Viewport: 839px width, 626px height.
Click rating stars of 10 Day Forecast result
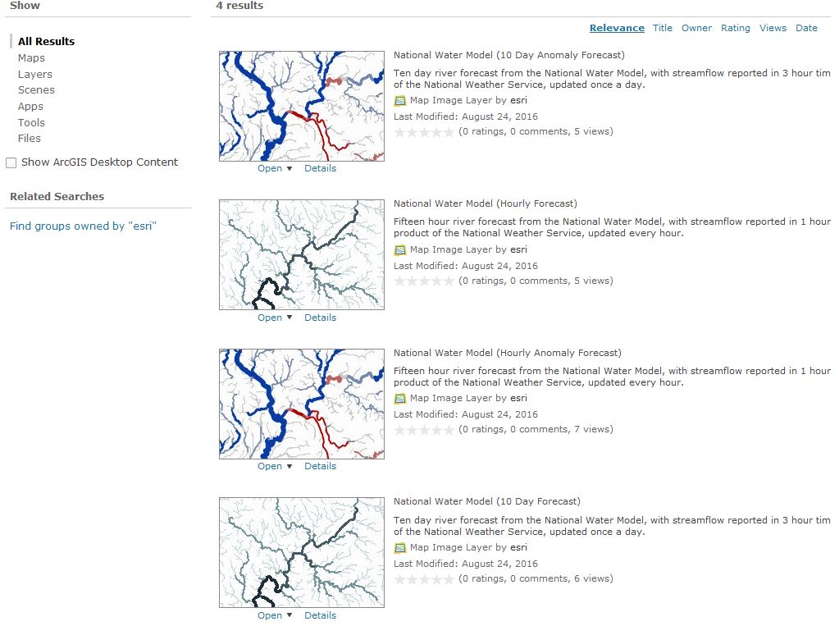(424, 579)
